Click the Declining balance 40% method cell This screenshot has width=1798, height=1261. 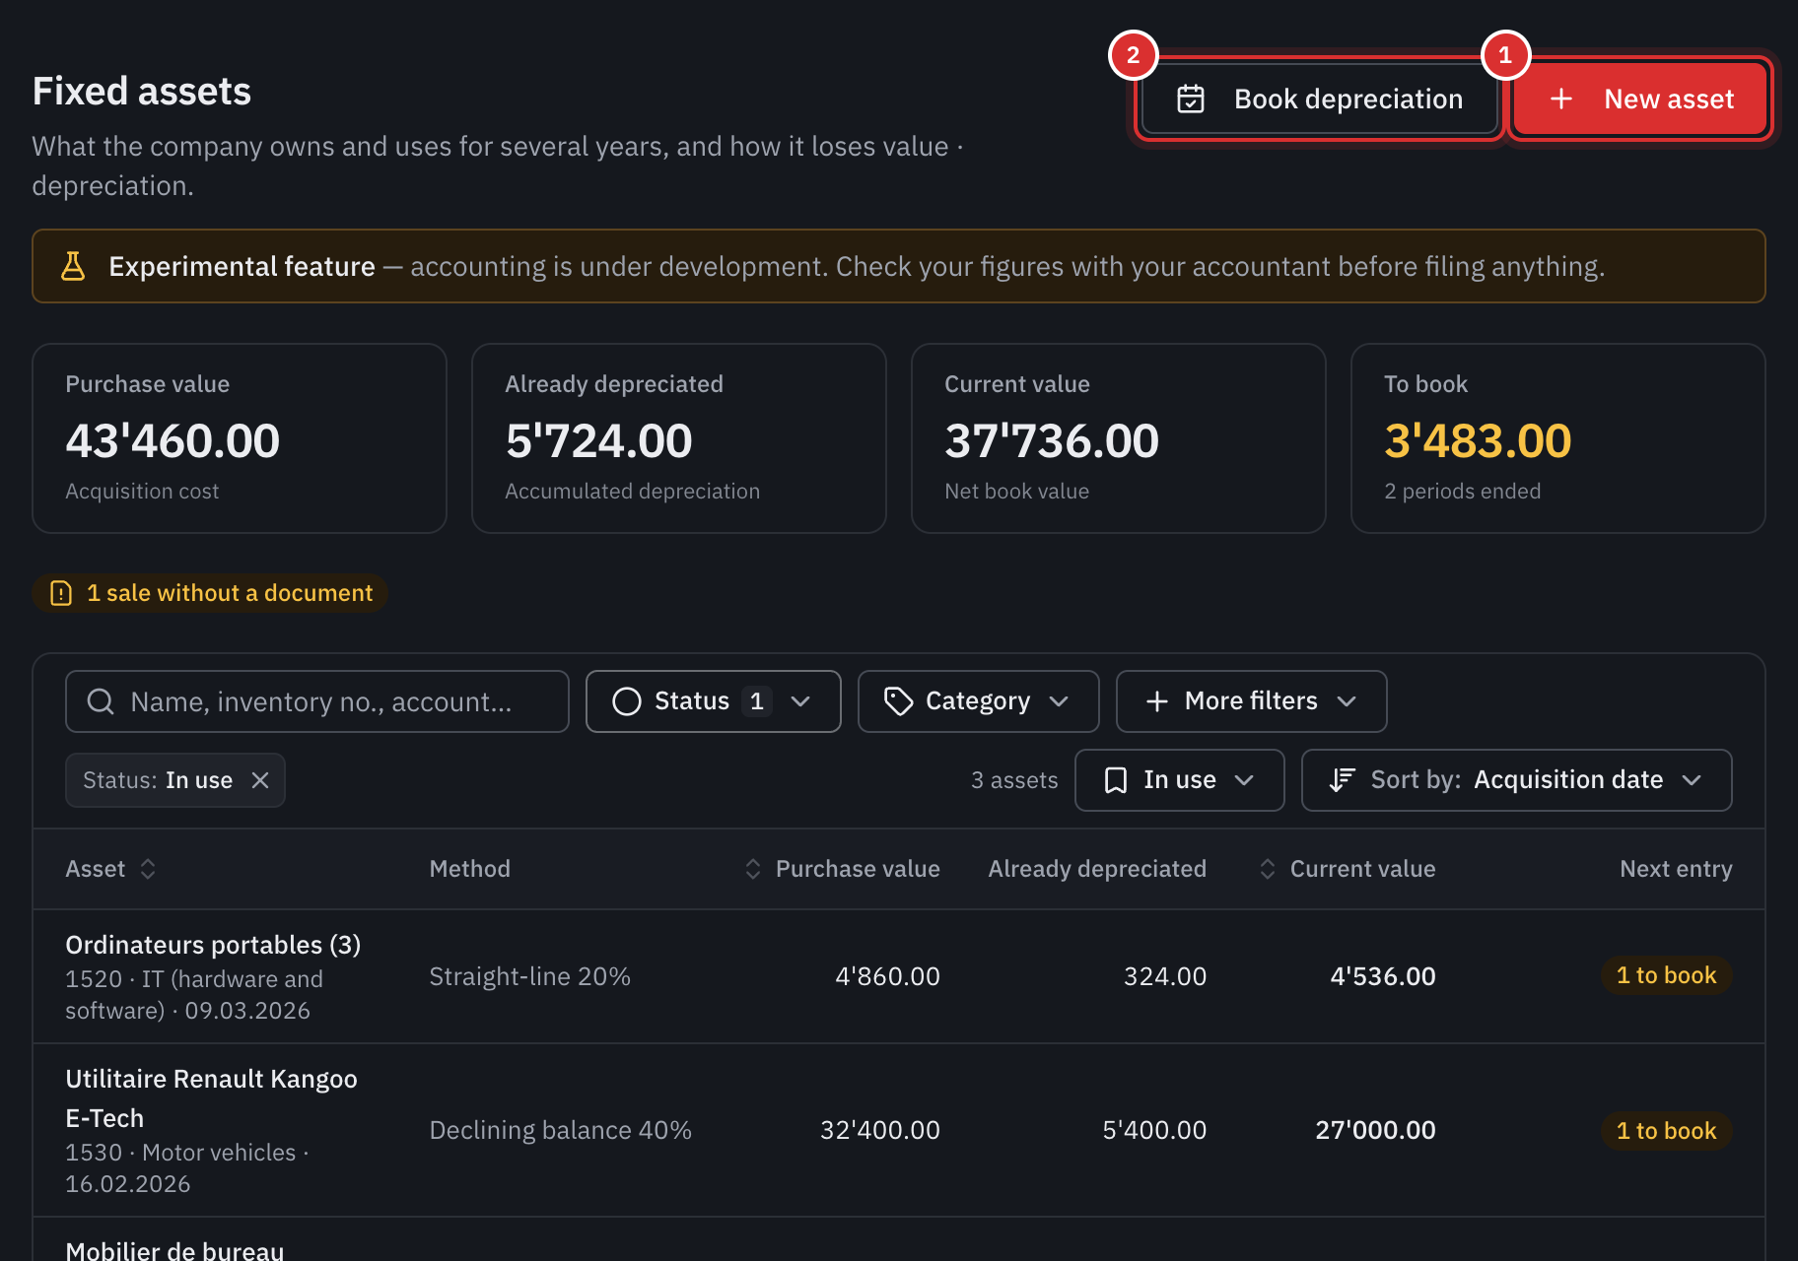pos(560,1130)
